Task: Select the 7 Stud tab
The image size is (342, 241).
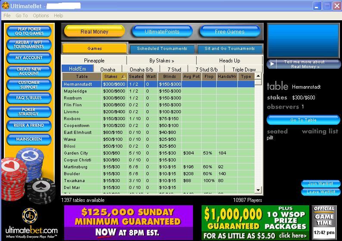Action: 174,70
